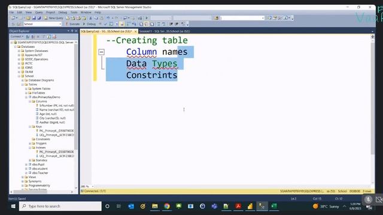Screen dimensions: 383x215
Task: Select the Views folder
Action: 32,177
